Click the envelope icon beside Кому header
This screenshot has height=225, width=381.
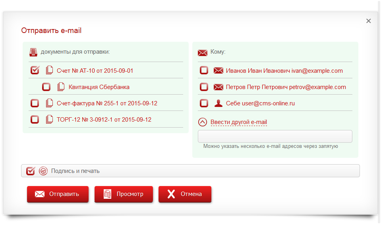click(202, 53)
